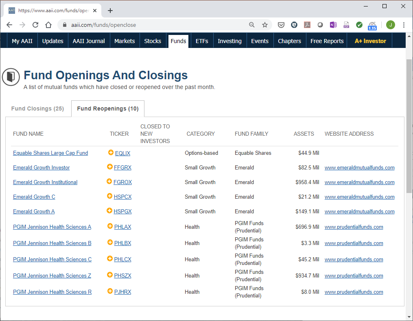413x321 pixels.
Task: Expand plus icon beside PHLCX ticker
Action: click(x=110, y=258)
